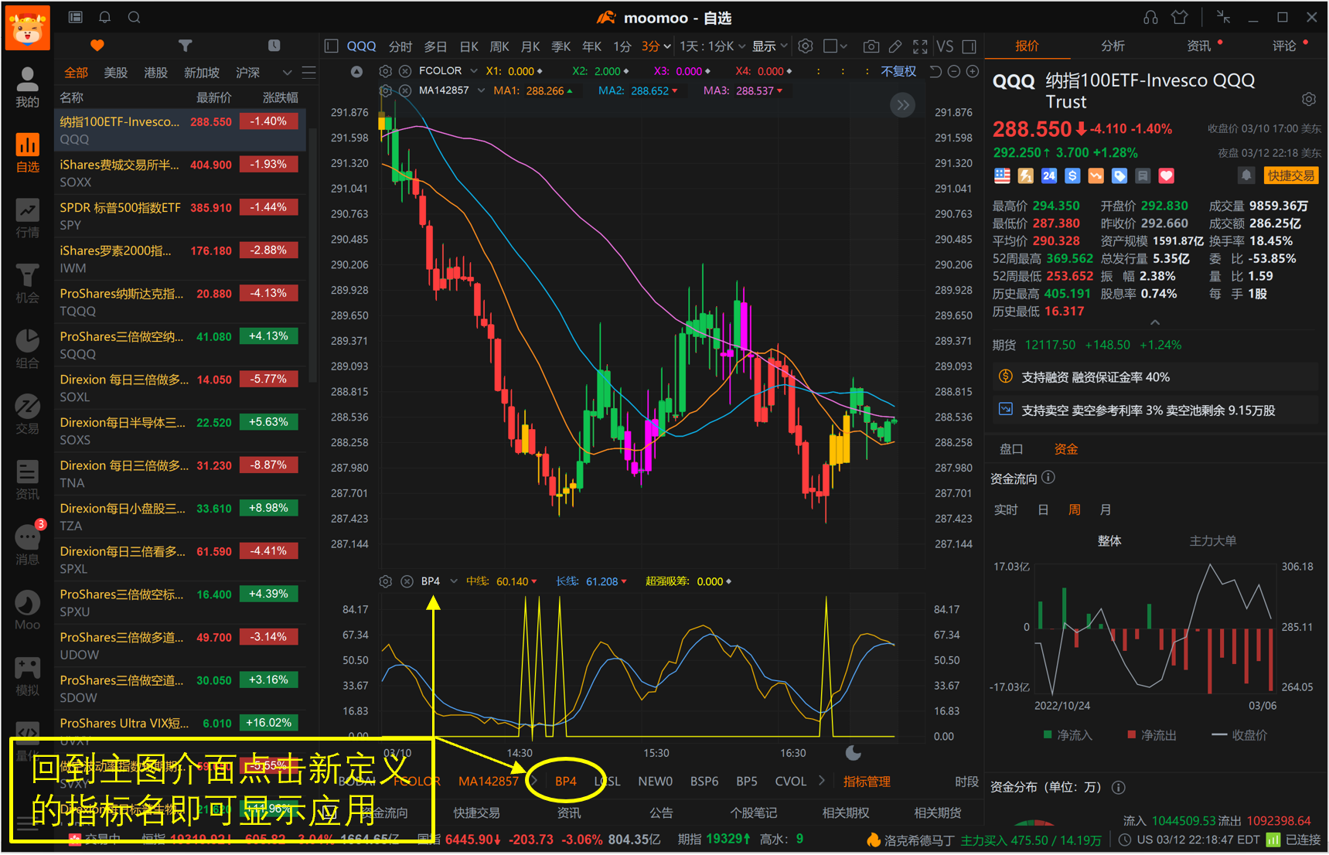Expand the FCOLOR indicator dropdown arrow
Viewport: 1329px width, 855px height.
click(x=474, y=71)
